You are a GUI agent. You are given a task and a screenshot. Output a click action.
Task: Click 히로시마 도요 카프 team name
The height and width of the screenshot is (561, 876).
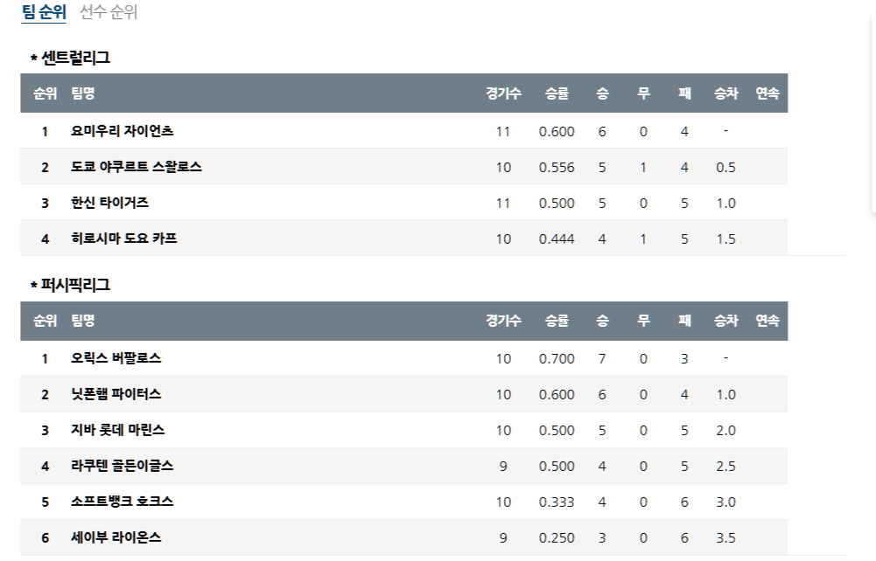[124, 239]
